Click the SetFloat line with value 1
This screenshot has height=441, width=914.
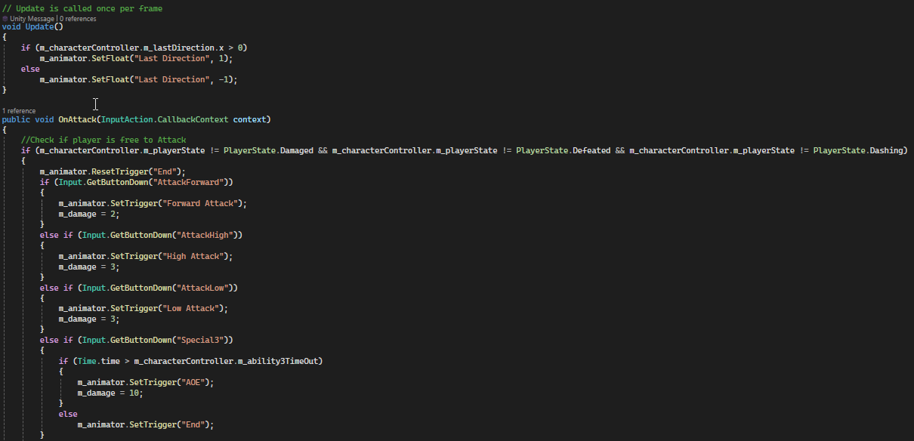click(x=136, y=58)
